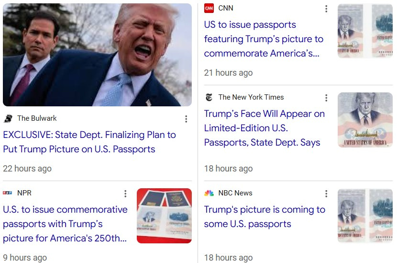397x263 pixels.
Task: Click the NPR logo icon
Action: point(7,193)
